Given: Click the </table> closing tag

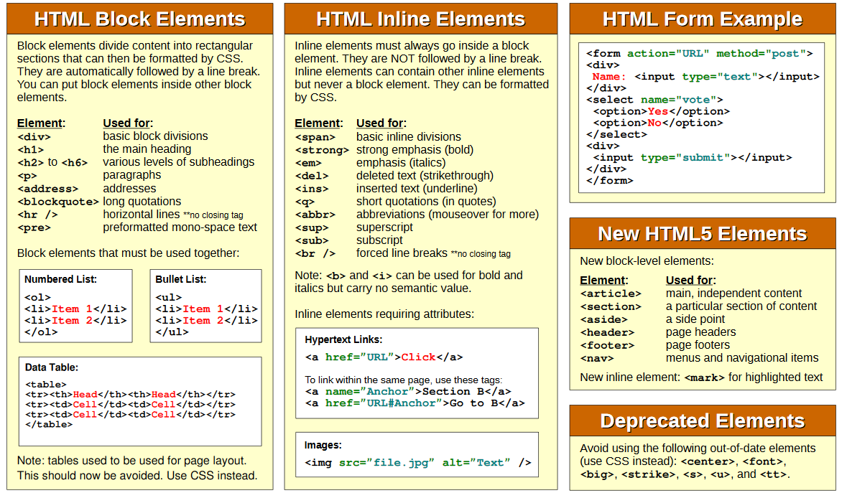Looking at the screenshot, I should [49, 425].
